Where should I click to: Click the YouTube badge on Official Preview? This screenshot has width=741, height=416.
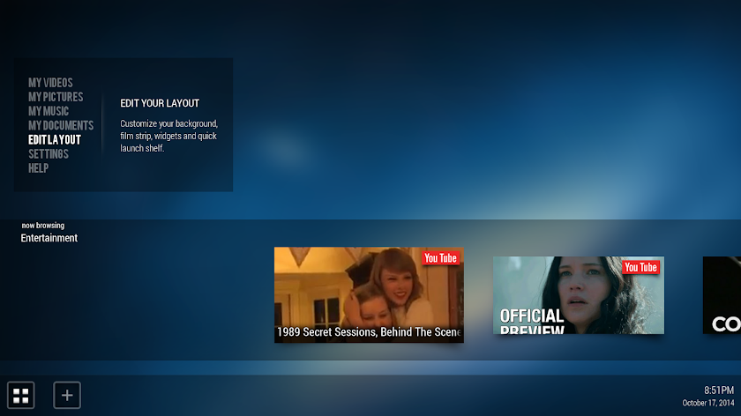pos(640,267)
